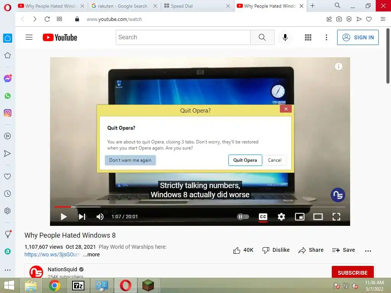The width and height of the screenshot is (391, 293).
Task: Open My Flow in the sidebar
Action: [x=8, y=153]
